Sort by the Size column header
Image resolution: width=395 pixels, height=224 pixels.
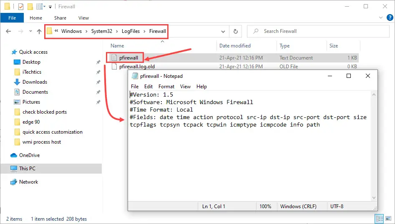[334, 46]
